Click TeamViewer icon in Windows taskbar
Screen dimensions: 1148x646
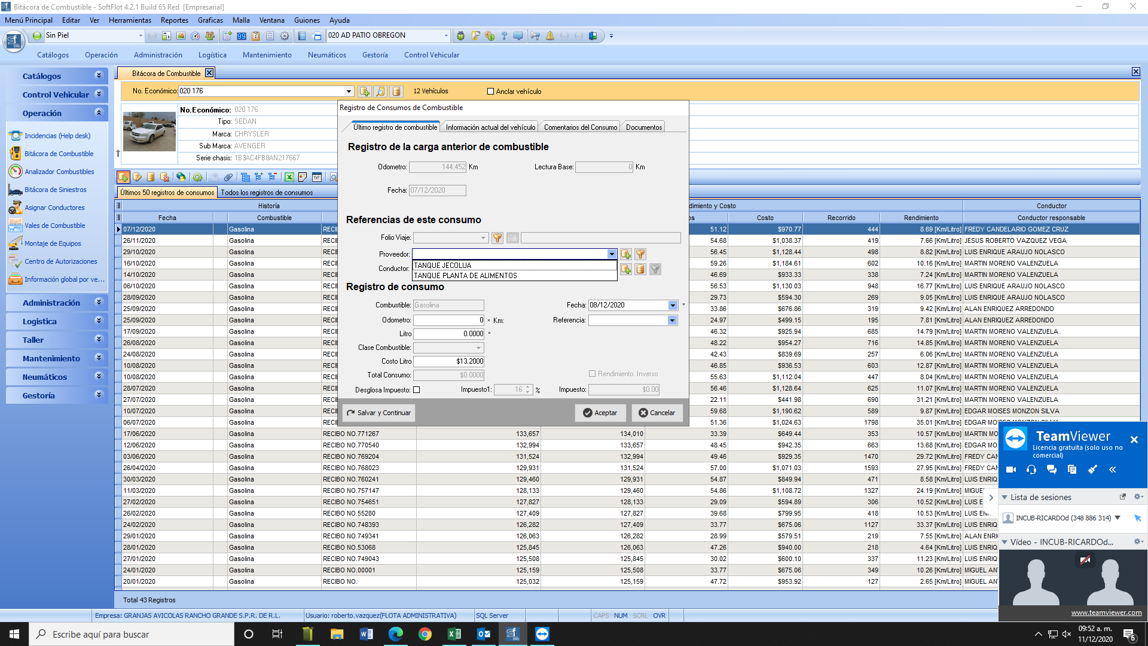pos(542,634)
